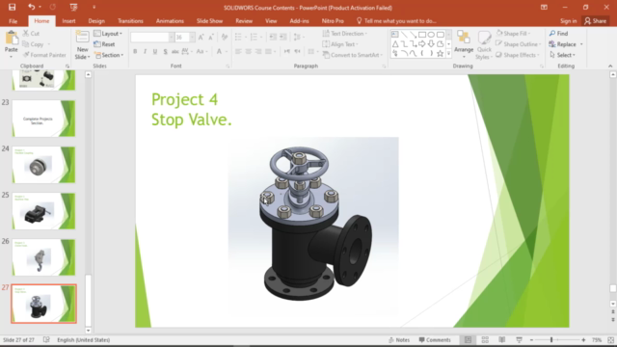617x347 pixels.
Task: Switch to the Animations tab
Action: point(170,21)
